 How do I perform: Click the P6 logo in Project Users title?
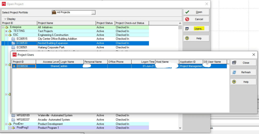pyautogui.click(x=14, y=55)
